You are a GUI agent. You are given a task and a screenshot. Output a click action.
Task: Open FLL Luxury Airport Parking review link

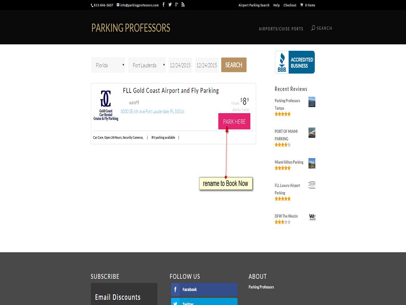(x=287, y=189)
